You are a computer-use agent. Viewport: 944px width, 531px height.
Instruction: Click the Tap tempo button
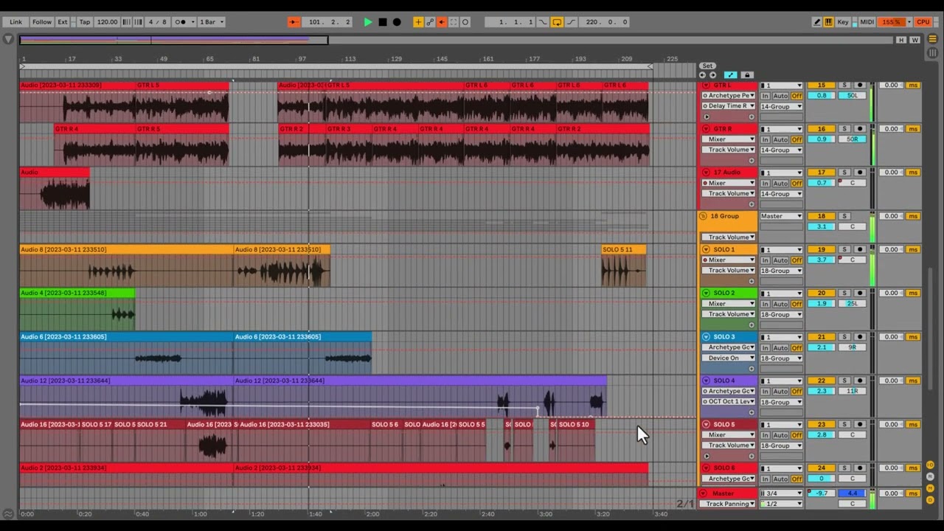[85, 22]
